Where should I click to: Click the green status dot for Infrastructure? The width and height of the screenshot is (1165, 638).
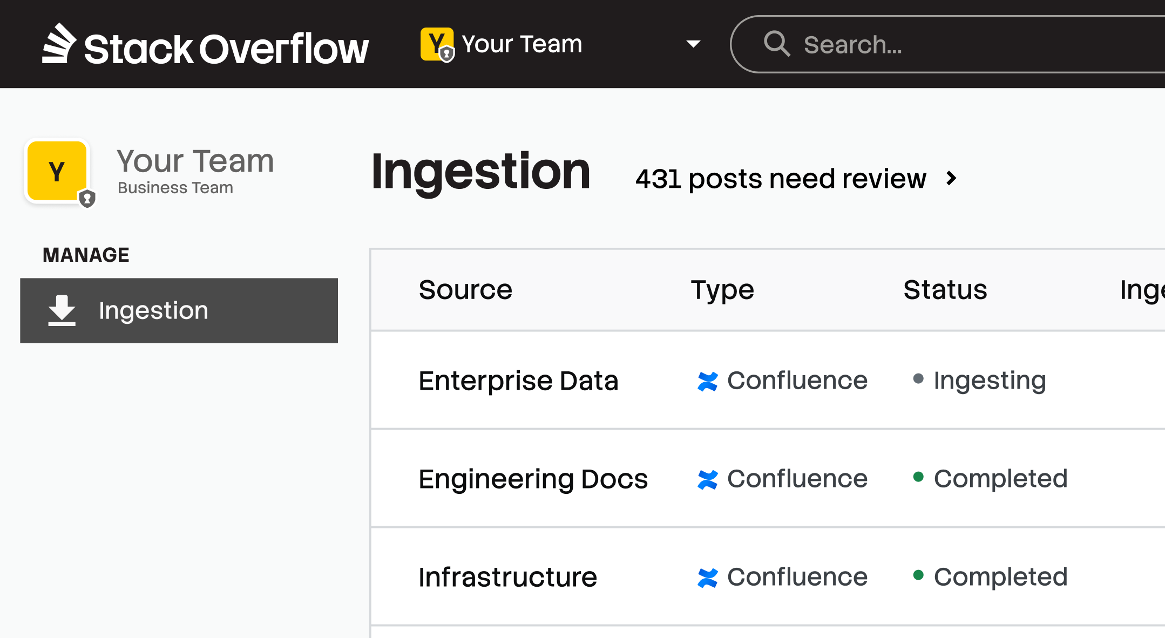[918, 575]
